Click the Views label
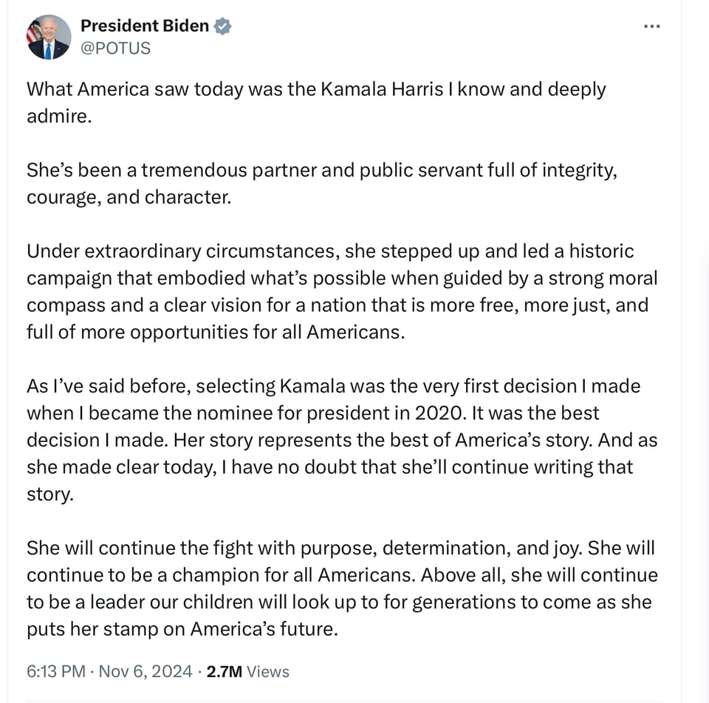 click(x=267, y=671)
